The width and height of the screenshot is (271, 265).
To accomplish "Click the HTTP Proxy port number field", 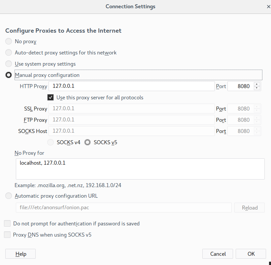I will (240, 86).
